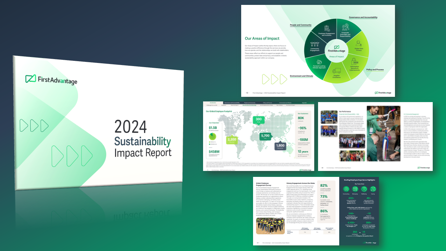446x251 pixels.
Task: Click the 400+ participants figure
Action: [x=351, y=198]
